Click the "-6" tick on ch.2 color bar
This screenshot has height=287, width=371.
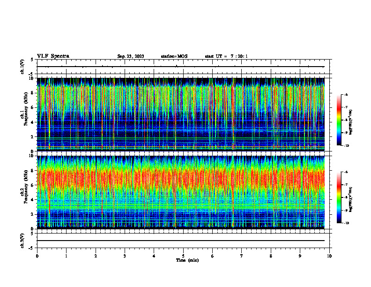click(x=346, y=172)
